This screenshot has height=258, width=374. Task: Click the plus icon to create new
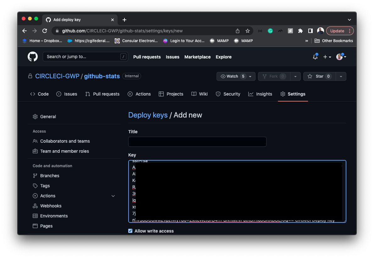pyautogui.click(x=326, y=57)
